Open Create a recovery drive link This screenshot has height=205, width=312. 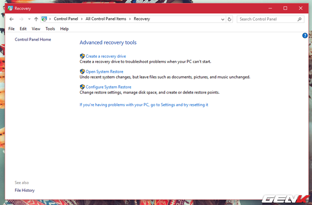pyautogui.click(x=106, y=56)
